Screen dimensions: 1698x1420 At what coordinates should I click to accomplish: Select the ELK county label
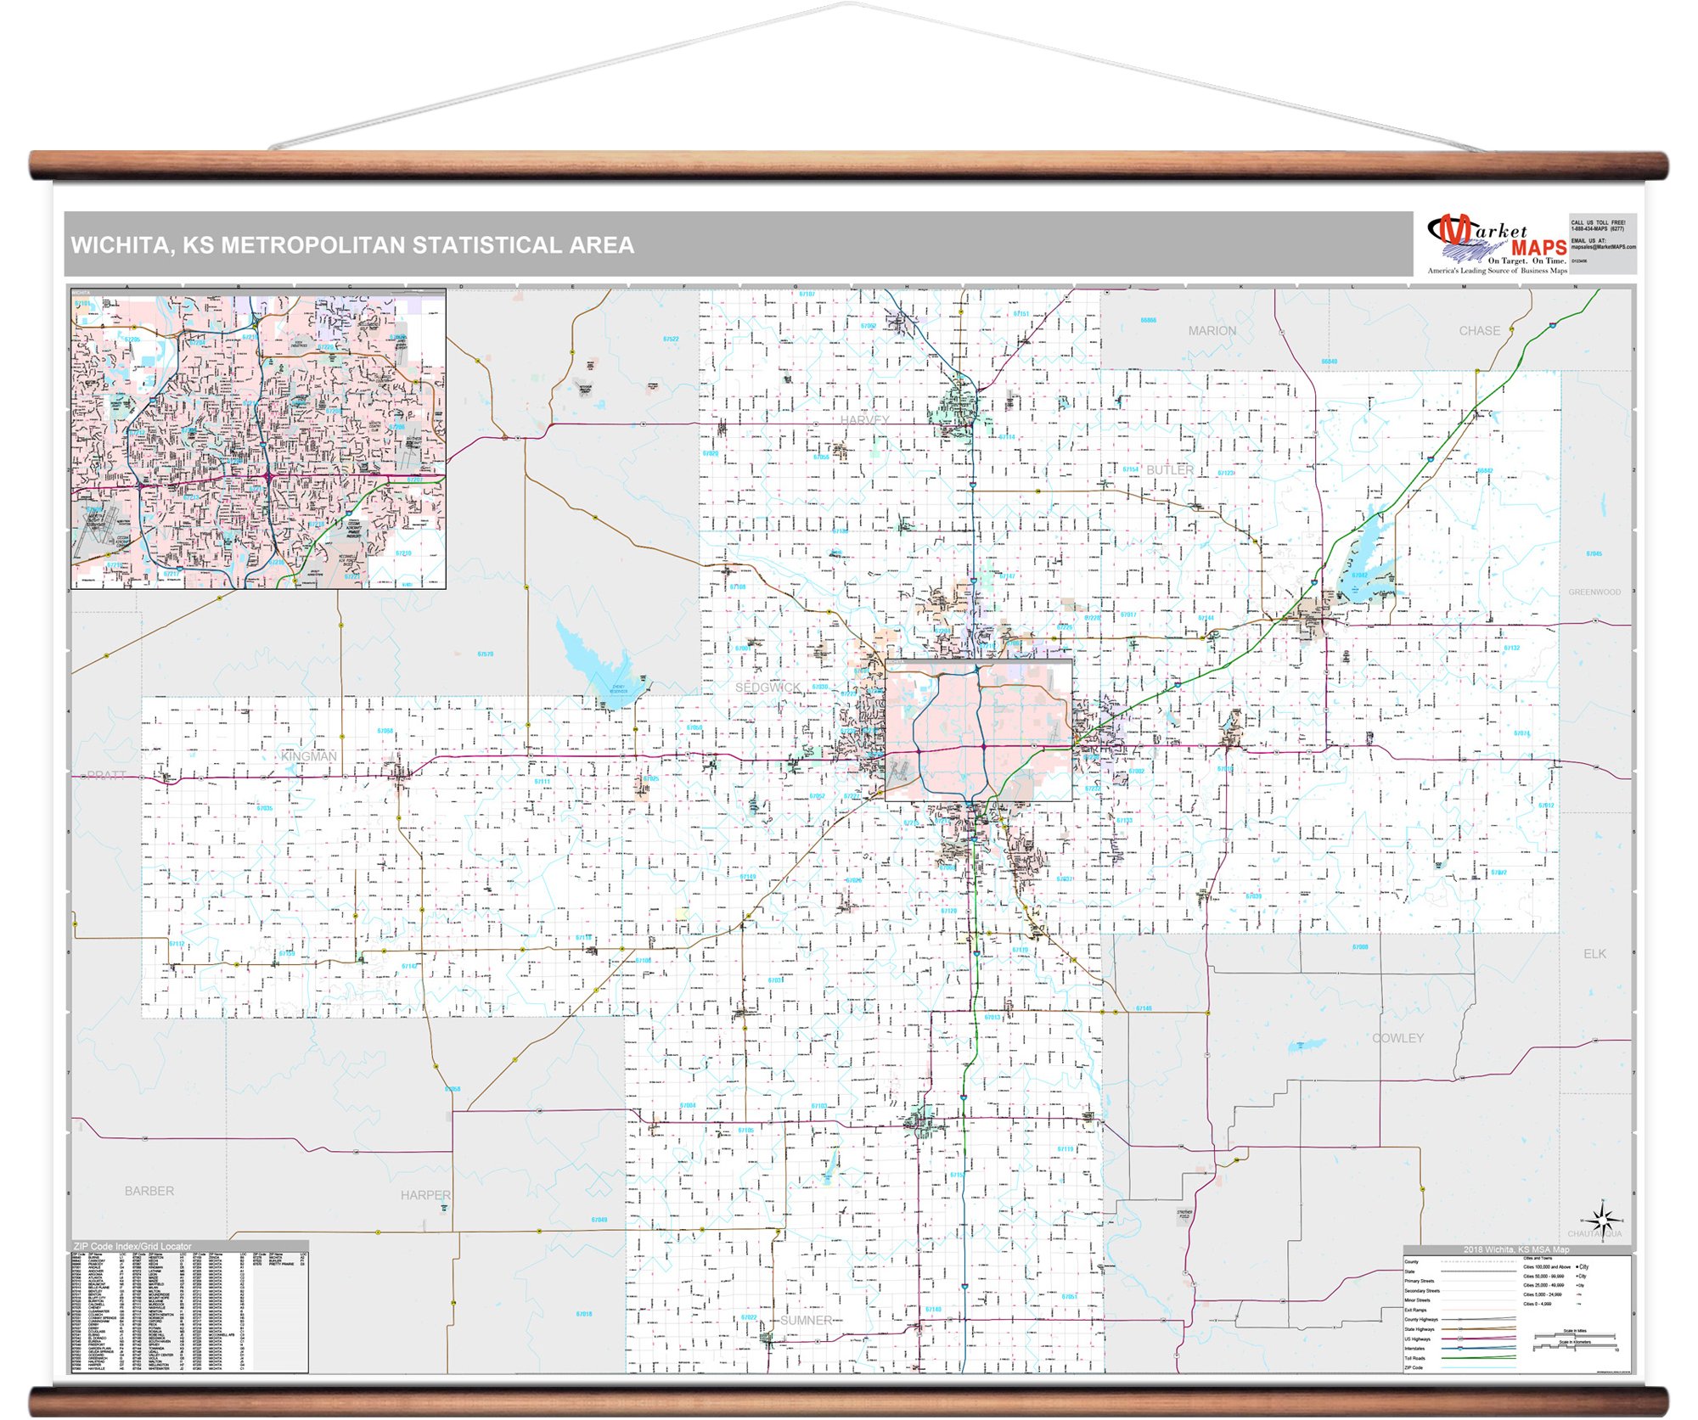pyautogui.click(x=1594, y=954)
